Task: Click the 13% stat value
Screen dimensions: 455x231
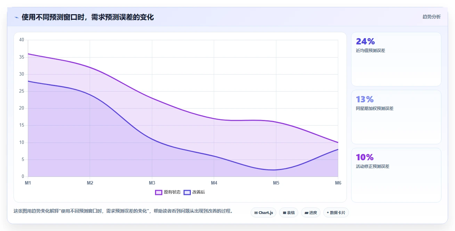Action: click(365, 99)
